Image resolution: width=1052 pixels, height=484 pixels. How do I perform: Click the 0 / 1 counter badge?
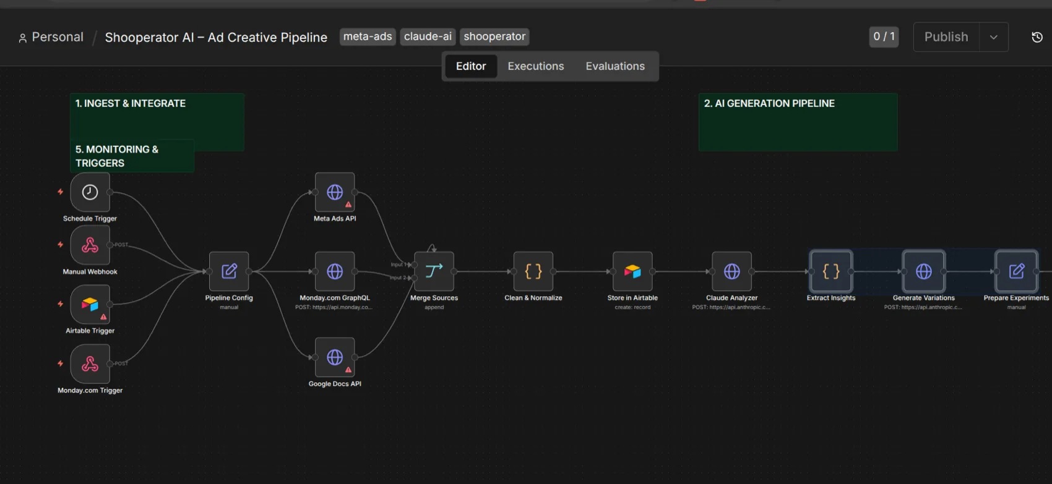tap(884, 36)
